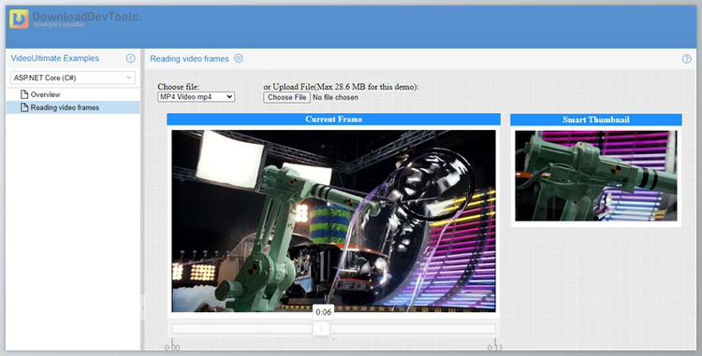Collapse the VideoUltimate Examples sidebar panel
This screenshot has height=356, width=702.
point(130,58)
